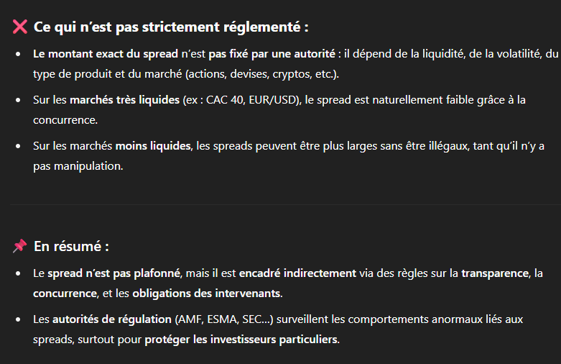
Task: Click bold words 'marchés très liquides'
Action: pyautogui.click(x=124, y=100)
